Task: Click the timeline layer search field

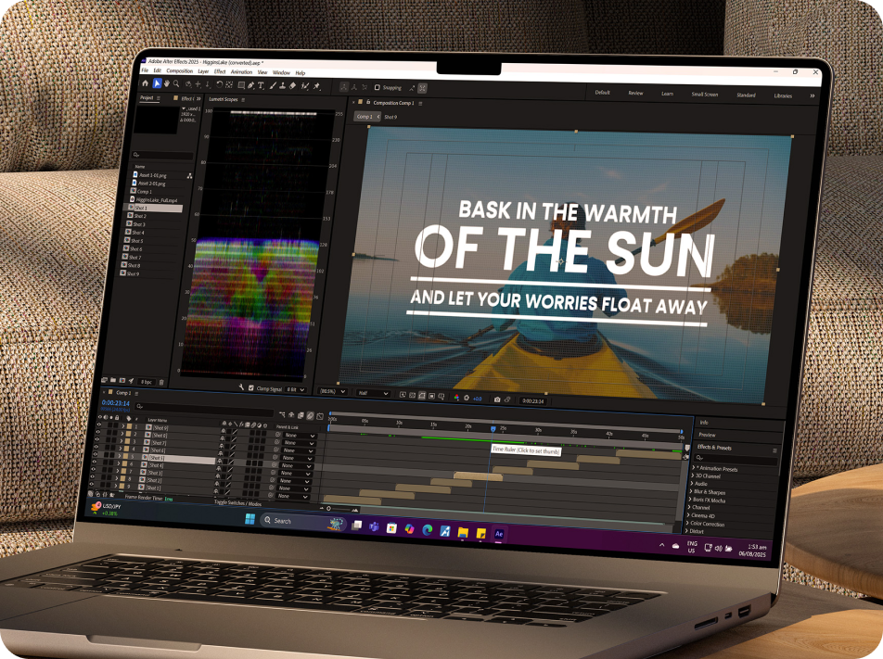Action: (x=204, y=408)
